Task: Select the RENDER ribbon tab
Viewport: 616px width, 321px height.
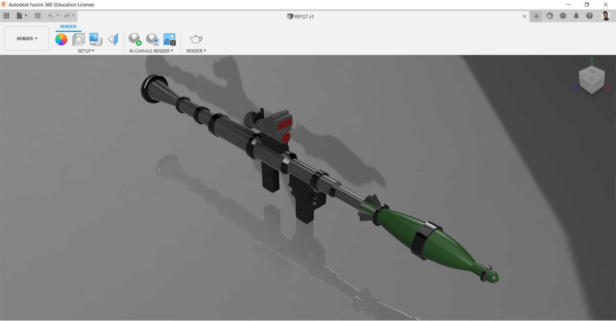Action: tap(68, 27)
